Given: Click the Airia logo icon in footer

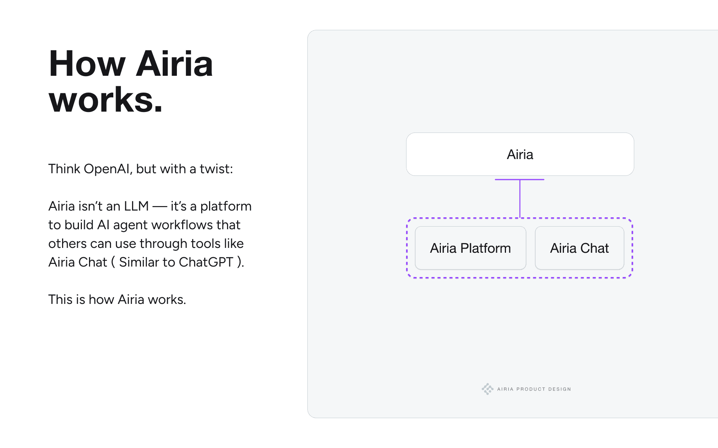Looking at the screenshot, I should (487, 389).
